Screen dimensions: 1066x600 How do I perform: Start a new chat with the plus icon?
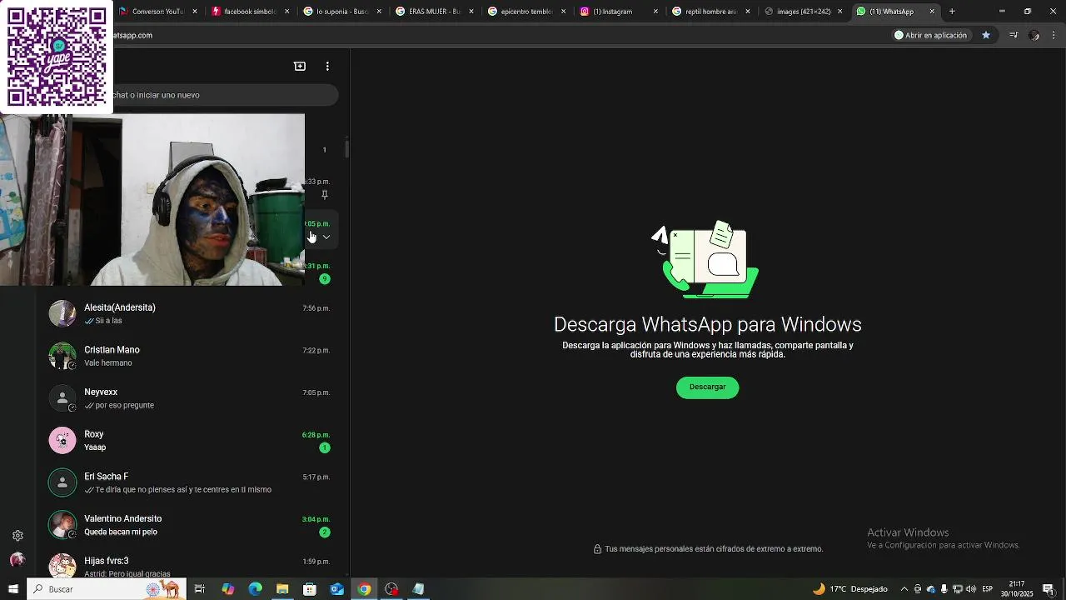point(300,66)
